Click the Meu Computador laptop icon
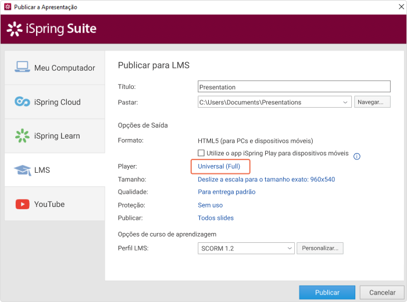The width and height of the screenshot is (407, 302). [x=22, y=67]
